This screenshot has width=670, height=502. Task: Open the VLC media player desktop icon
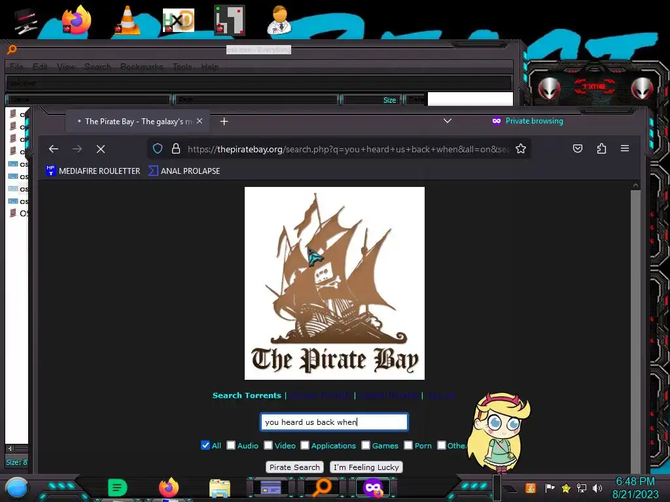[127, 20]
